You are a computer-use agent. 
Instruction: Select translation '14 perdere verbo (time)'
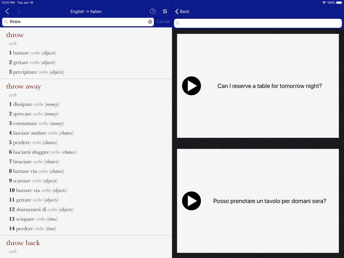click(x=32, y=229)
